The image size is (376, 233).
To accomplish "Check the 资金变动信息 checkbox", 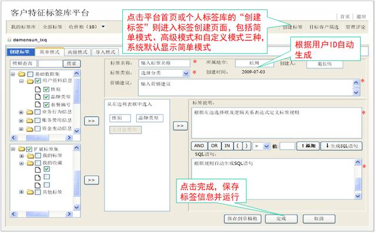I will [x=38, y=129].
